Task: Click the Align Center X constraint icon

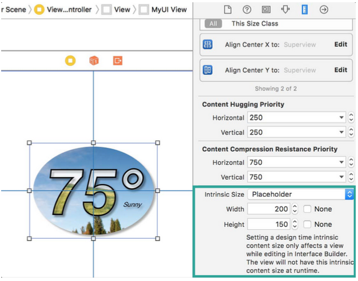Action: point(208,44)
